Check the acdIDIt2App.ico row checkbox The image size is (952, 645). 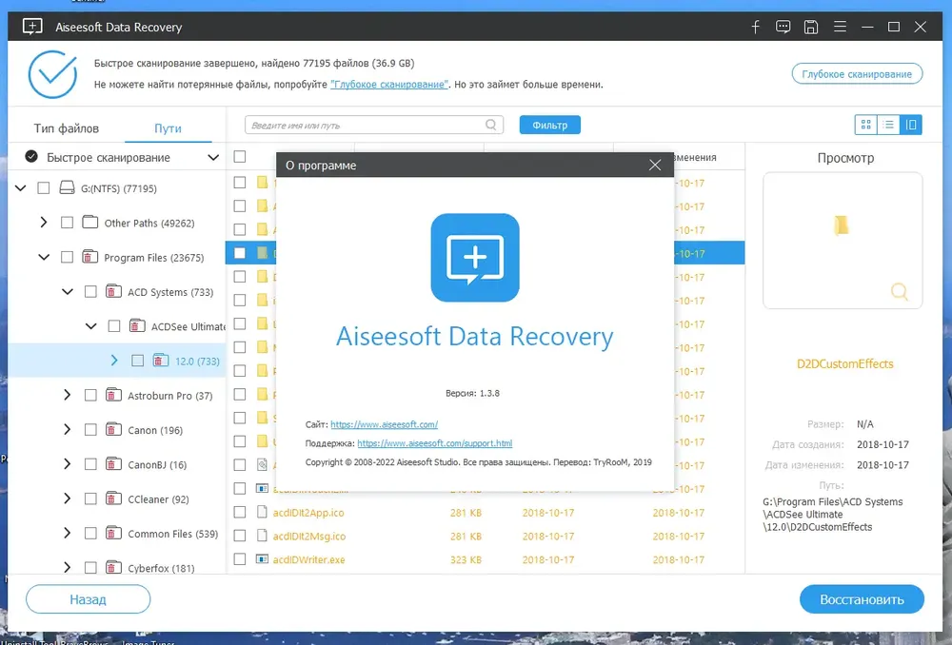click(x=240, y=512)
